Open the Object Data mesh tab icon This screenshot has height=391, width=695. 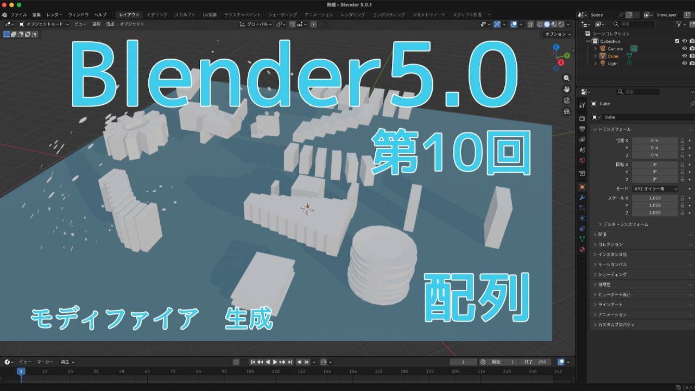pyautogui.click(x=582, y=239)
